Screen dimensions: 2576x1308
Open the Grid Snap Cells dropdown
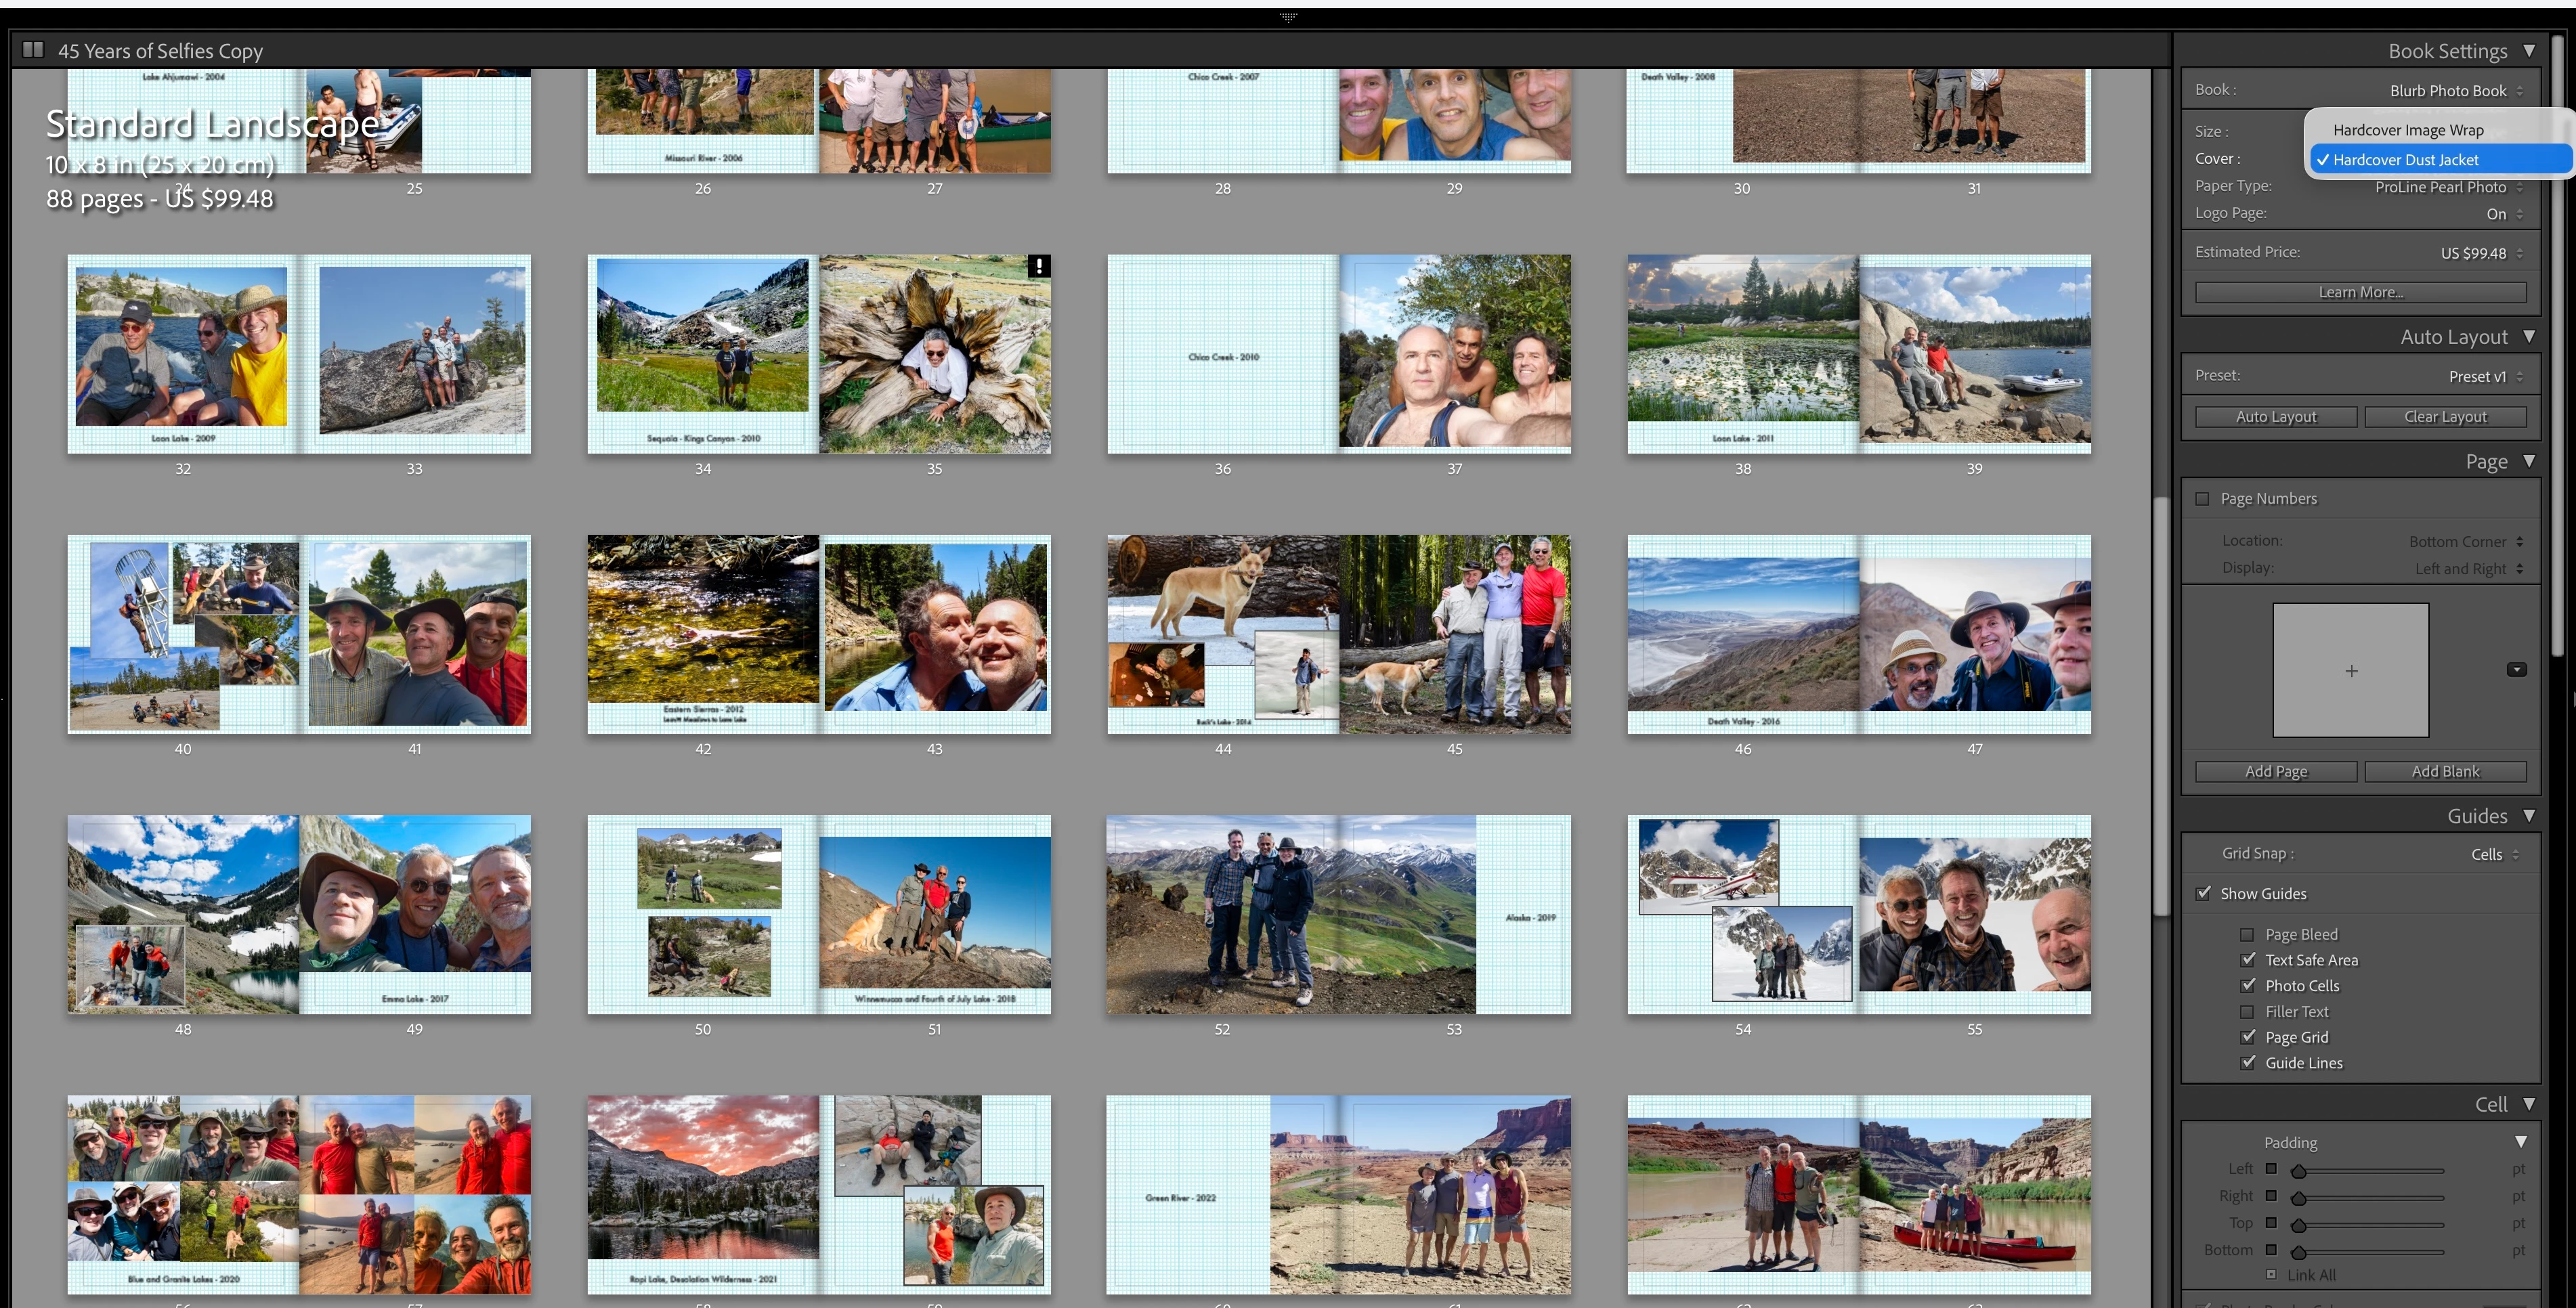2494,854
